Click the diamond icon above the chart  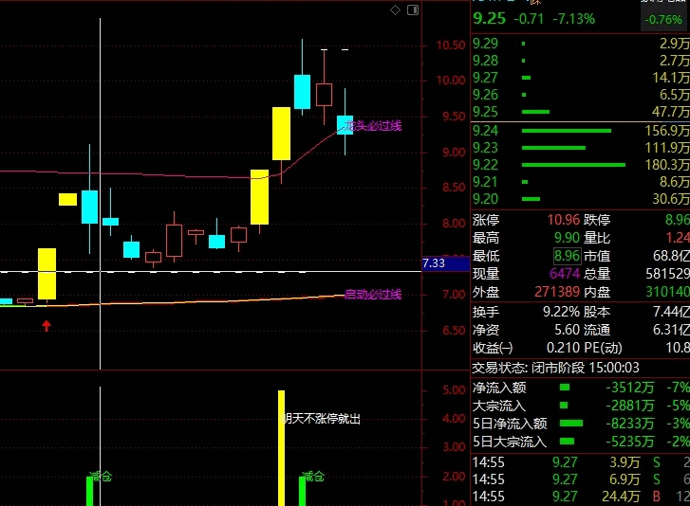(395, 9)
